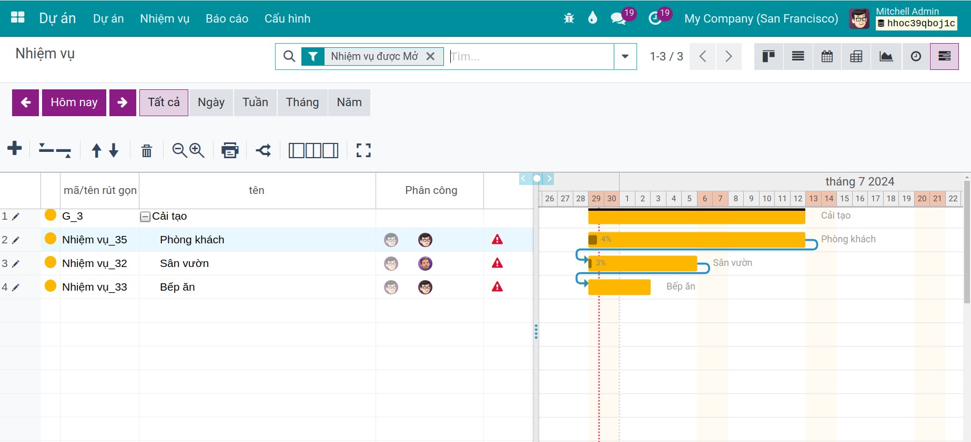Open the activities clock icon
971x442 pixels.
[x=655, y=18]
